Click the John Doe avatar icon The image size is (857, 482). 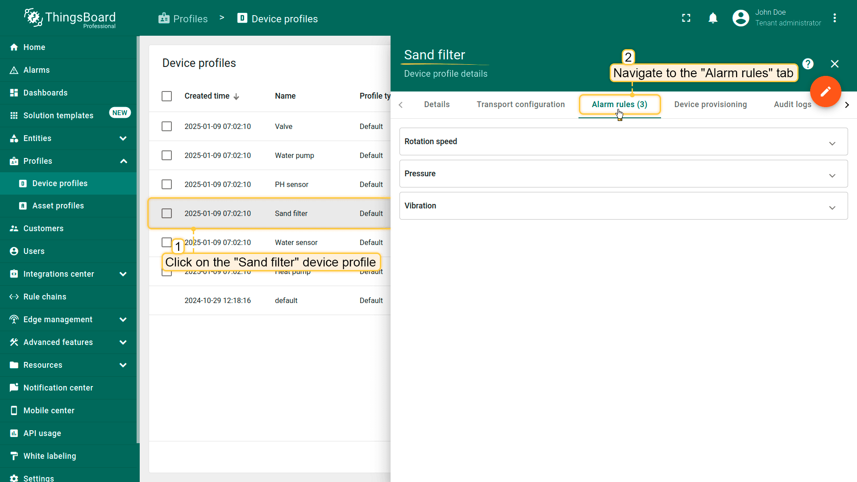(741, 18)
